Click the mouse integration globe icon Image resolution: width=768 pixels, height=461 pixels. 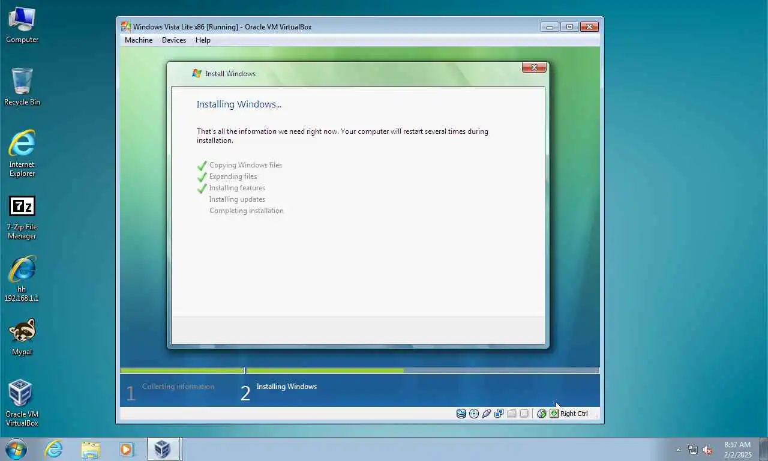542,414
